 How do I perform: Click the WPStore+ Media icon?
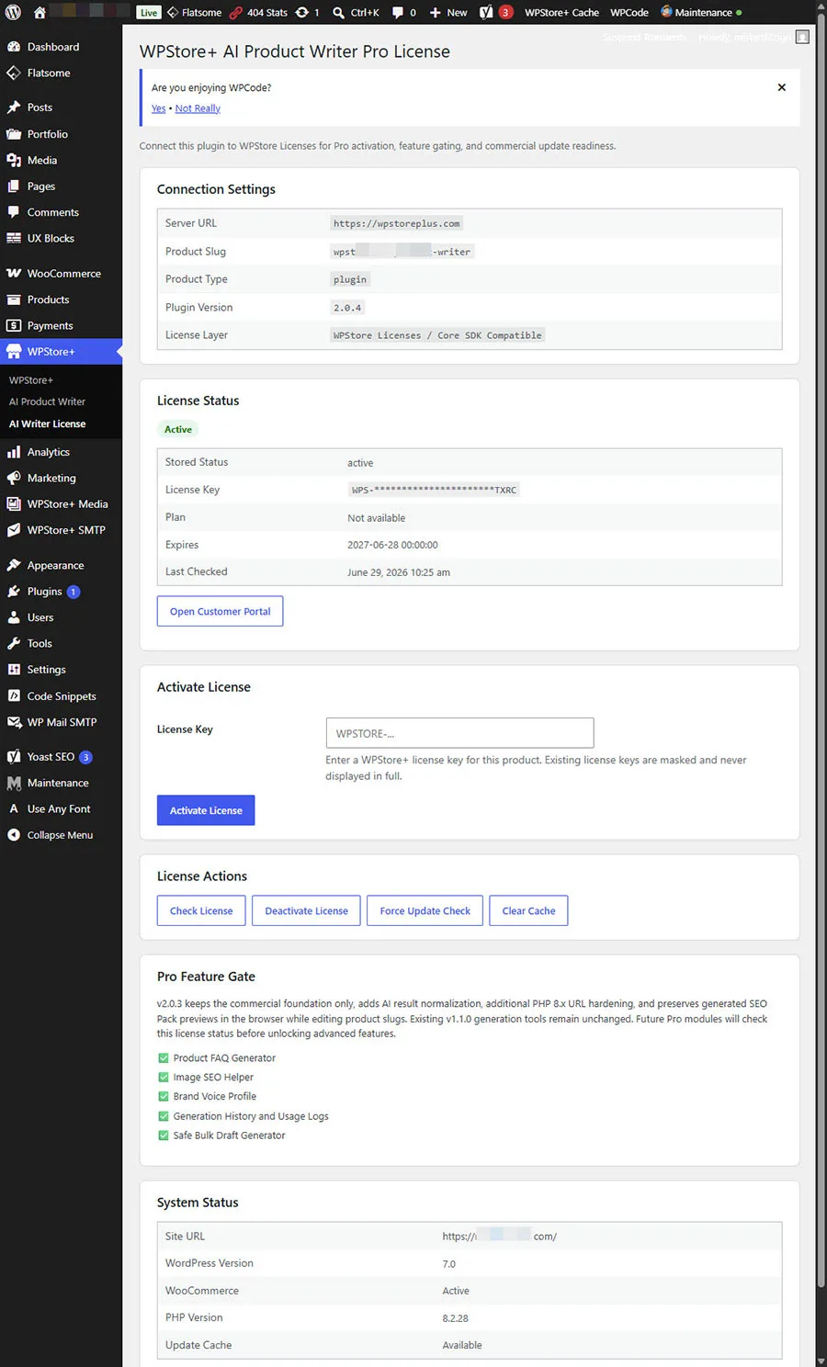pyautogui.click(x=14, y=504)
